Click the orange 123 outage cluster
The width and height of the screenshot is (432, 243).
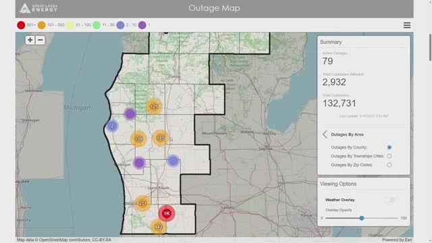154,106
